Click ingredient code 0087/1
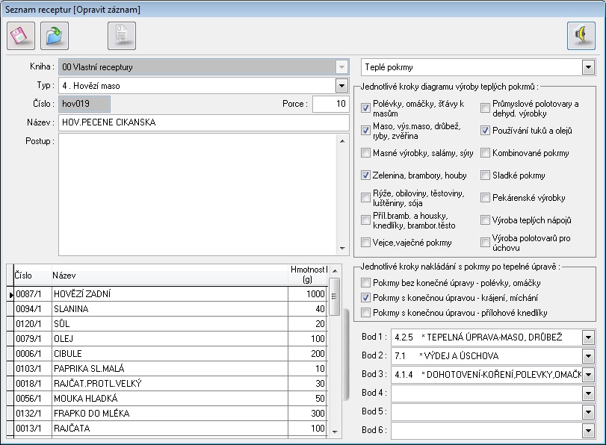 (33, 294)
